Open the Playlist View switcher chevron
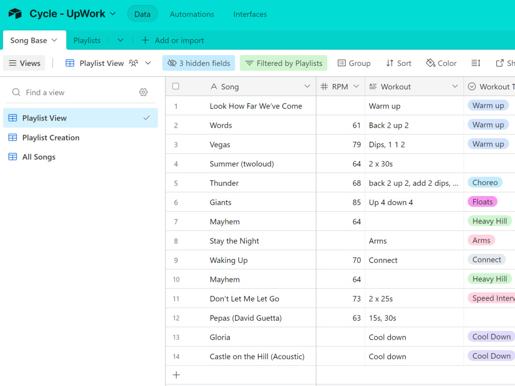The height and width of the screenshot is (386, 515). [148, 63]
